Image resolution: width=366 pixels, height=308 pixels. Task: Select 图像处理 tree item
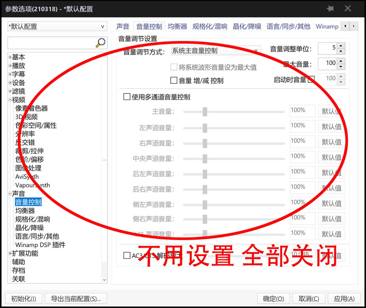[28, 168]
